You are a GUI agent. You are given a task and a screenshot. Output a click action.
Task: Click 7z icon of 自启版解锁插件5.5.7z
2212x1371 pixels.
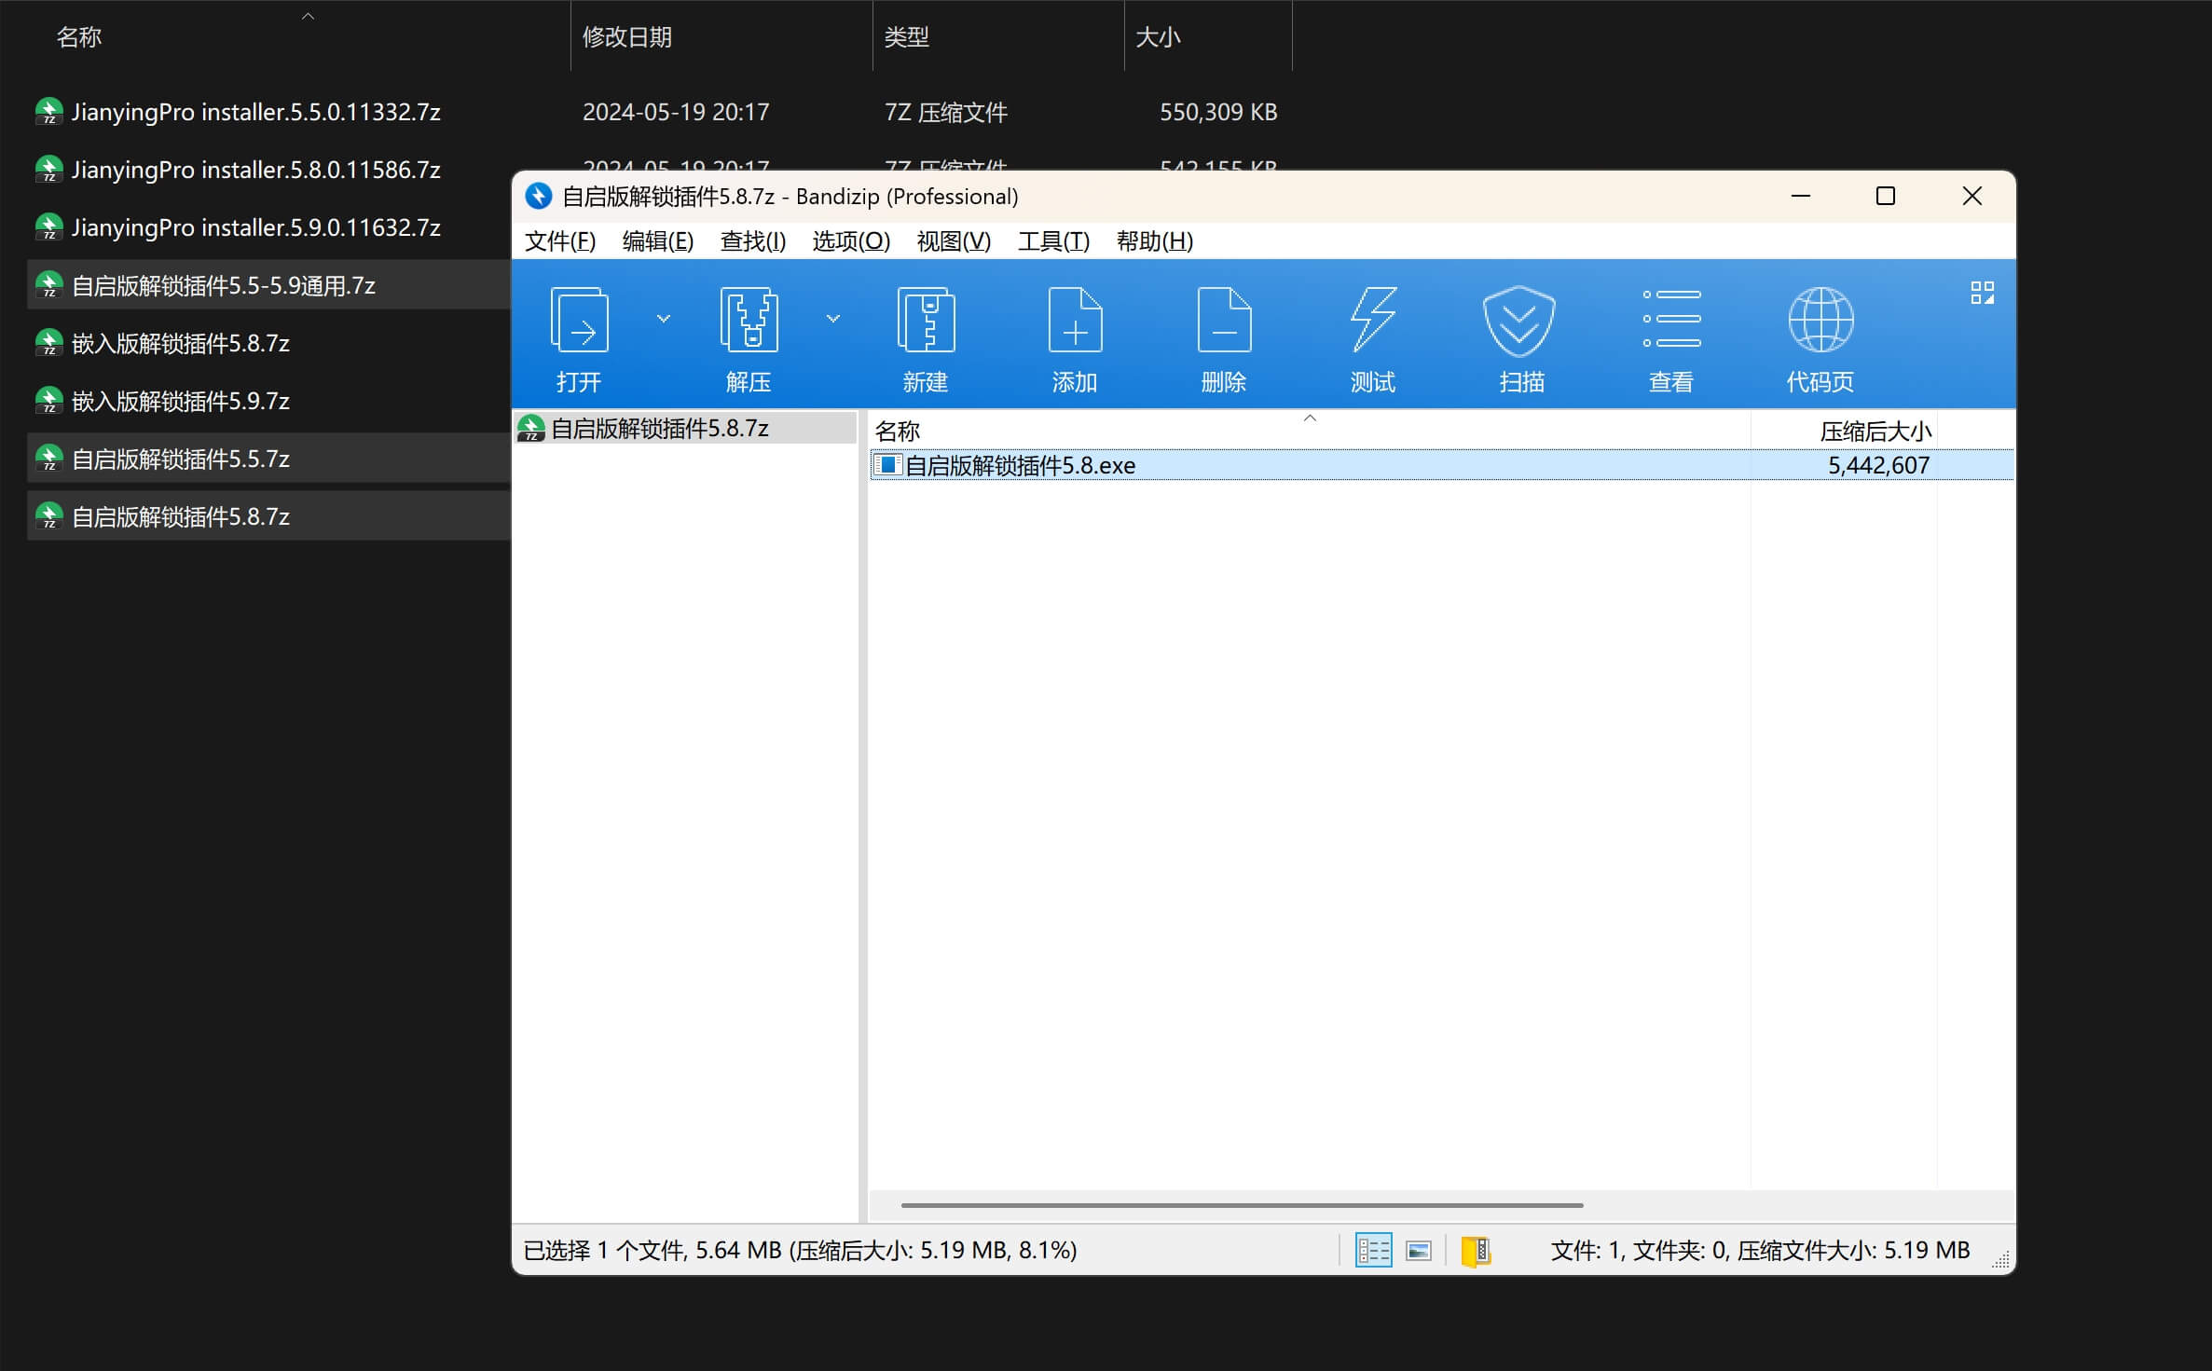[x=48, y=459]
